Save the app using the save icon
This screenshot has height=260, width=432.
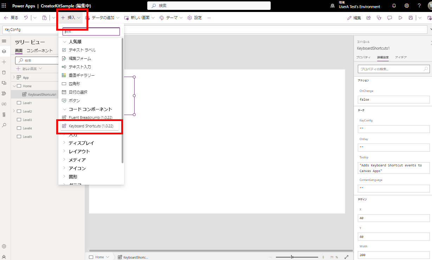[411, 18]
